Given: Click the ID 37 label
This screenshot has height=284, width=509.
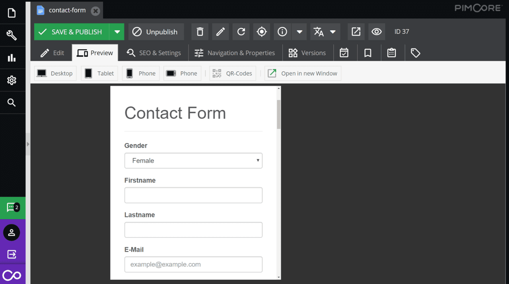Looking at the screenshot, I should [402, 32].
